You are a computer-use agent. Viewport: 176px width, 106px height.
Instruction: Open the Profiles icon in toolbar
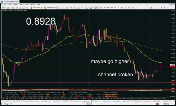coord(8,8)
